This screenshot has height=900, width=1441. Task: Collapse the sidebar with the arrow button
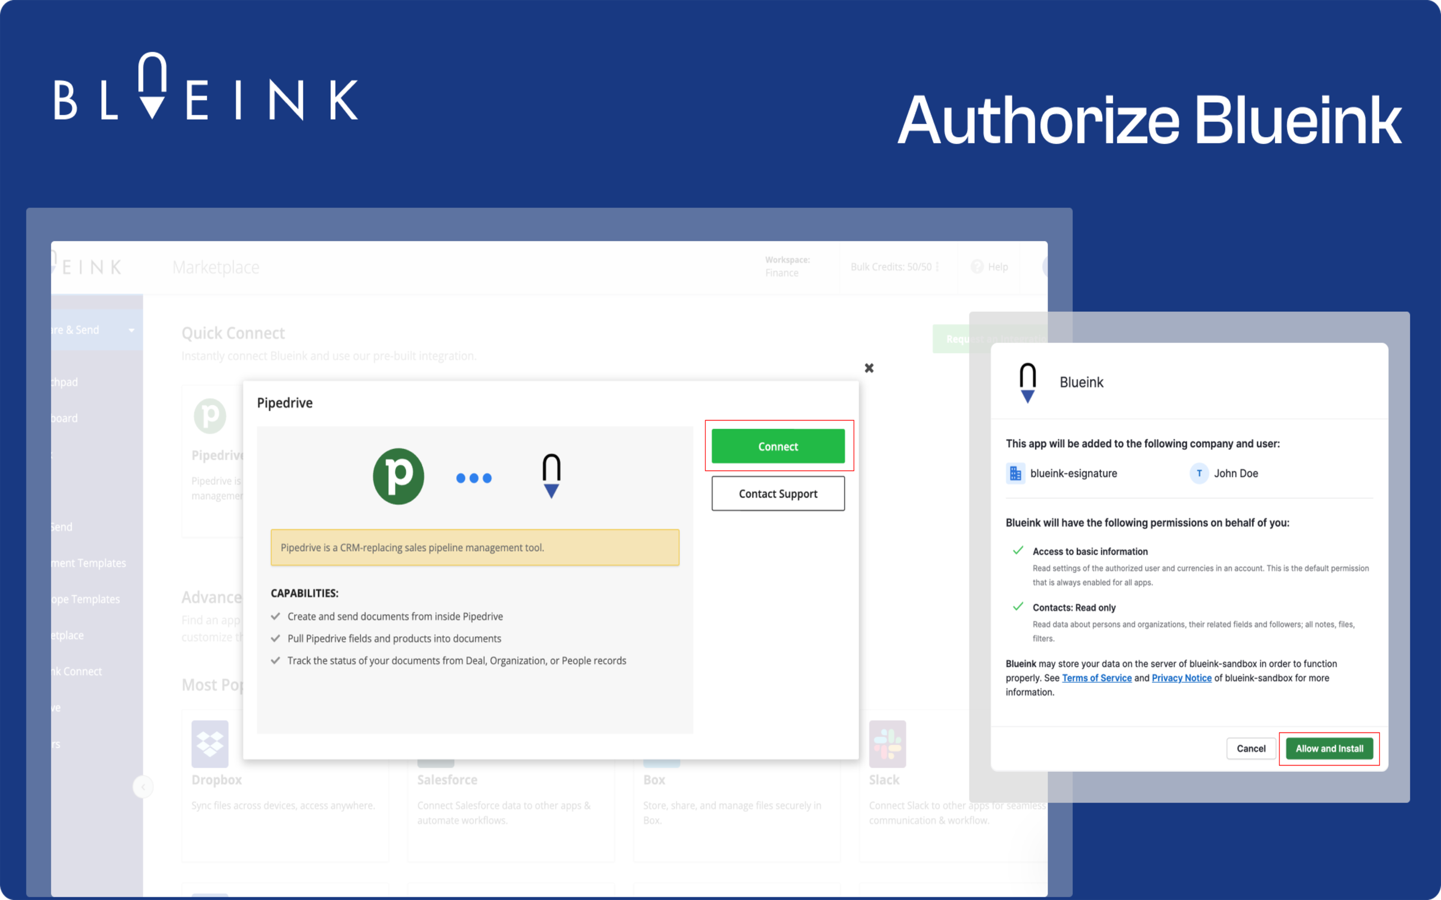(x=143, y=787)
